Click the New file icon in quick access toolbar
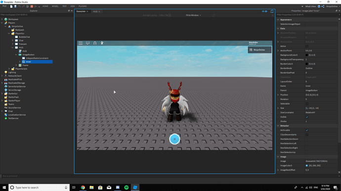 tap(11, 6)
